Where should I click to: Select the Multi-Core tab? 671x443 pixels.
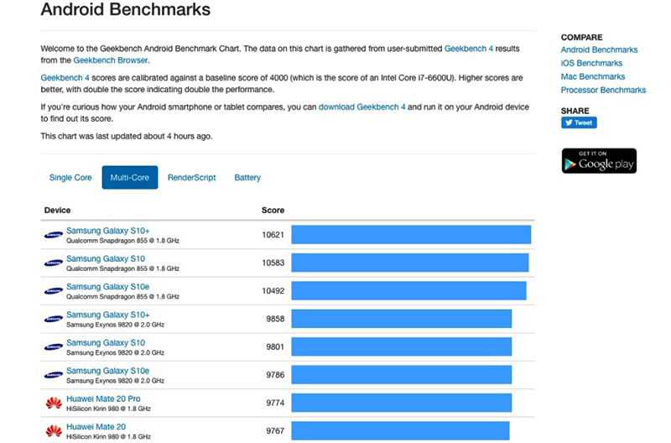click(129, 178)
